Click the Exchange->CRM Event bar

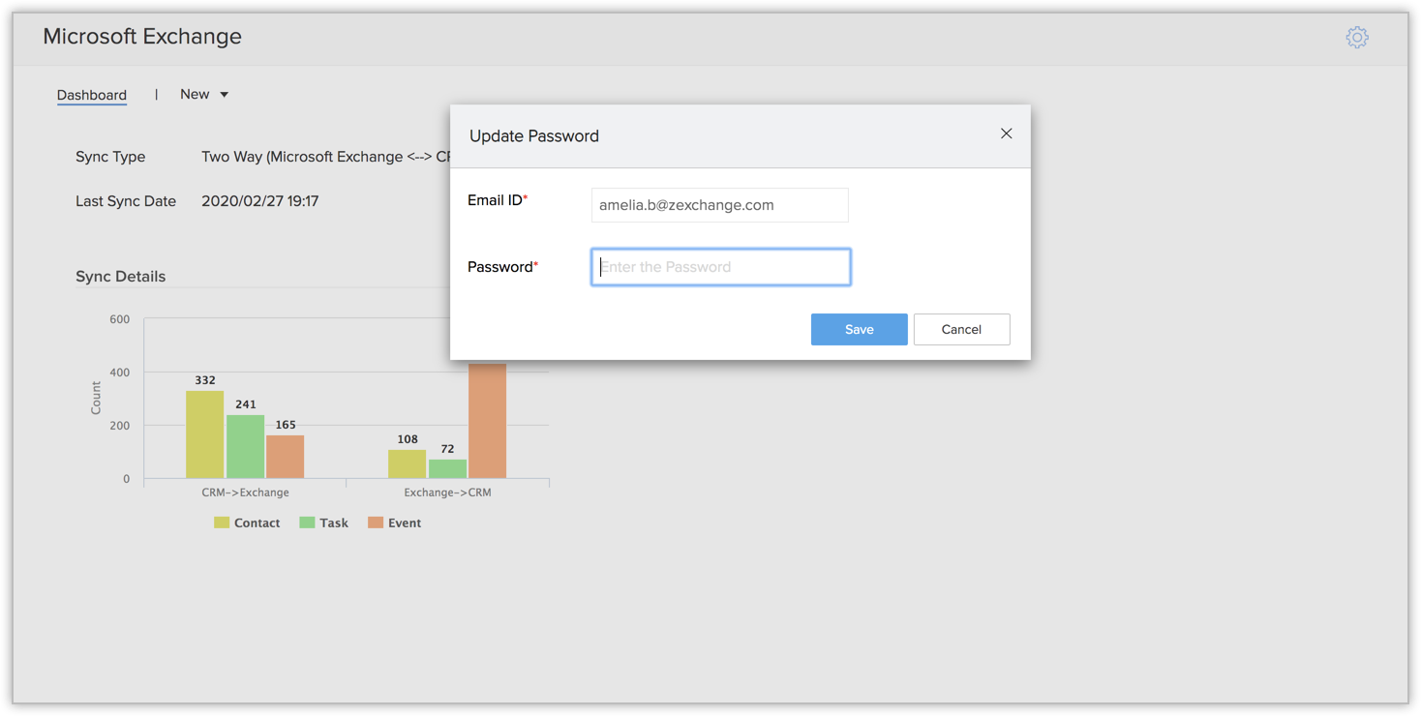487,421
